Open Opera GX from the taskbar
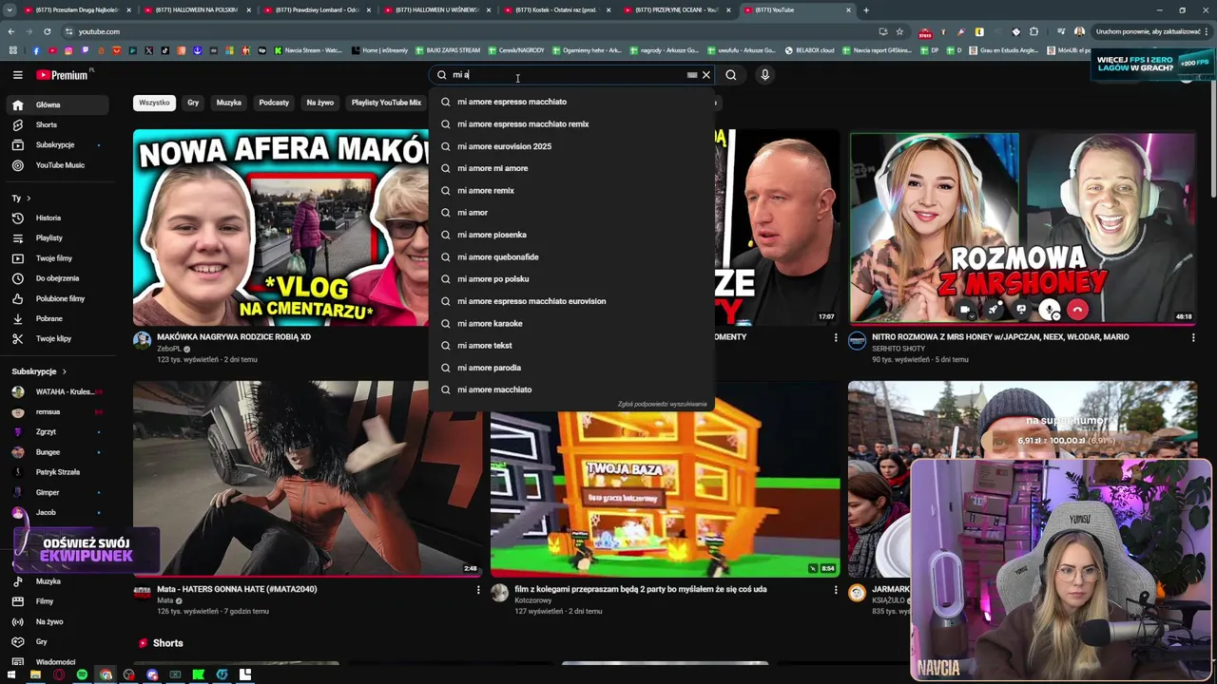This screenshot has width=1217, height=684. (x=59, y=674)
